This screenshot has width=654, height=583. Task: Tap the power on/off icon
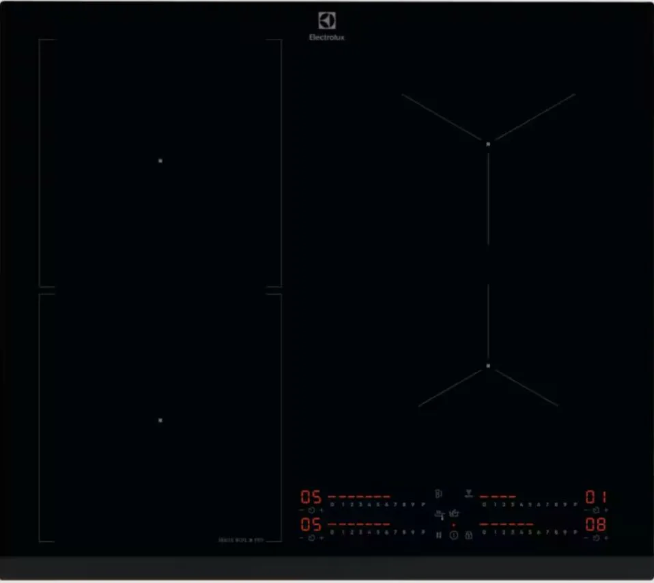pyautogui.click(x=453, y=535)
